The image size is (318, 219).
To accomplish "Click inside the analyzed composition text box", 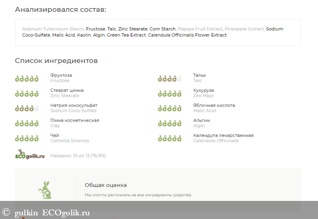I will coord(158,32).
